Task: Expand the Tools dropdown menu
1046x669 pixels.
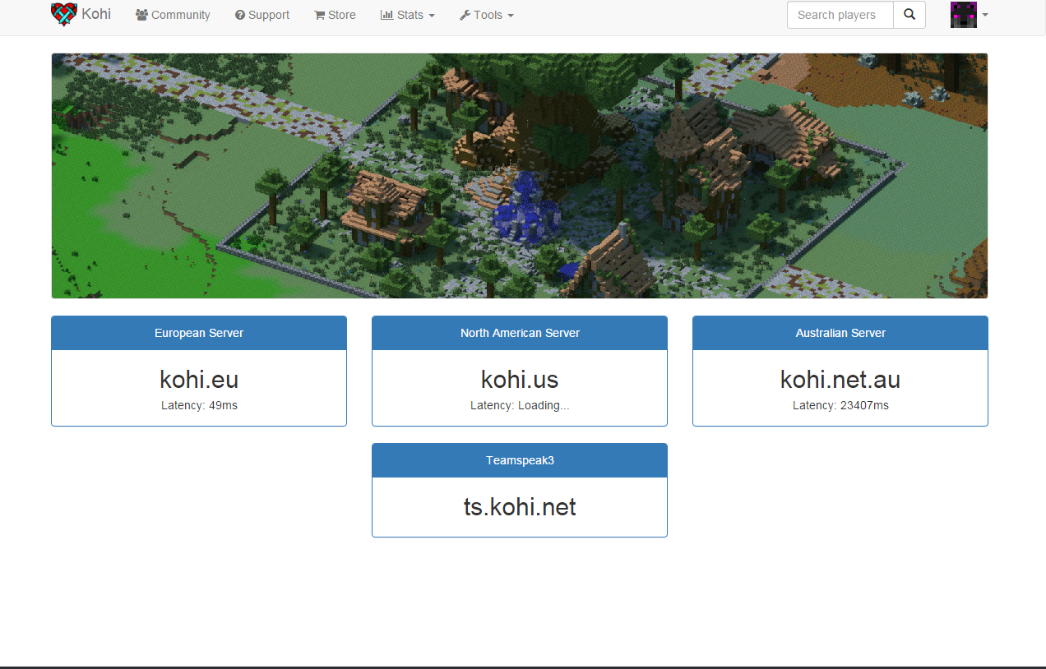Action: 486,15
